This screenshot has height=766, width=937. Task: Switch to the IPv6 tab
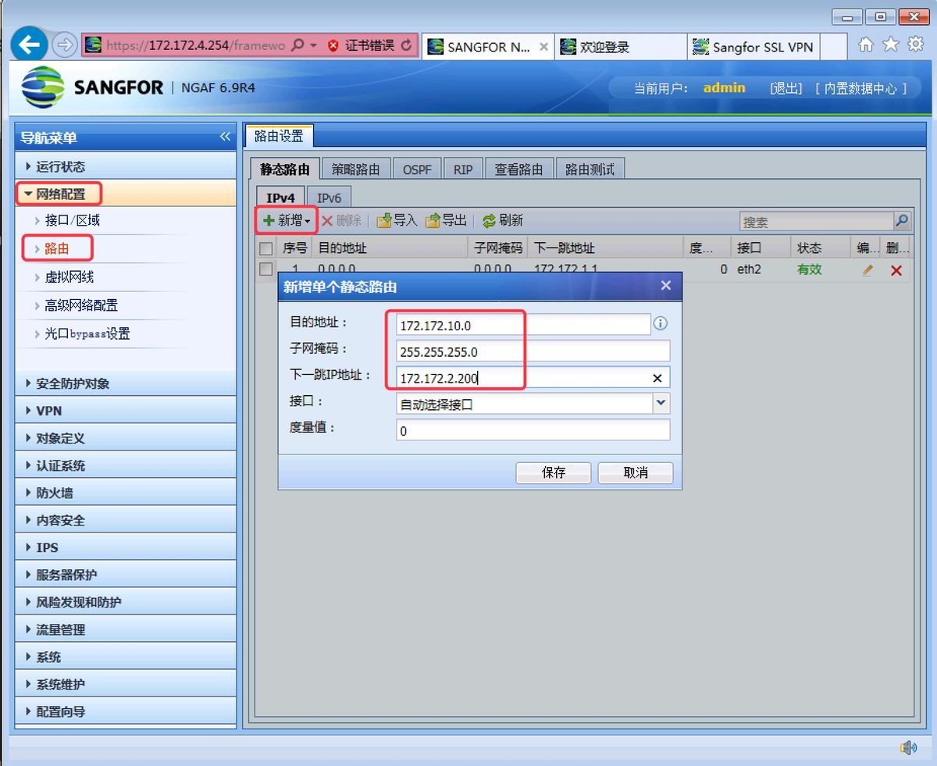coord(328,197)
